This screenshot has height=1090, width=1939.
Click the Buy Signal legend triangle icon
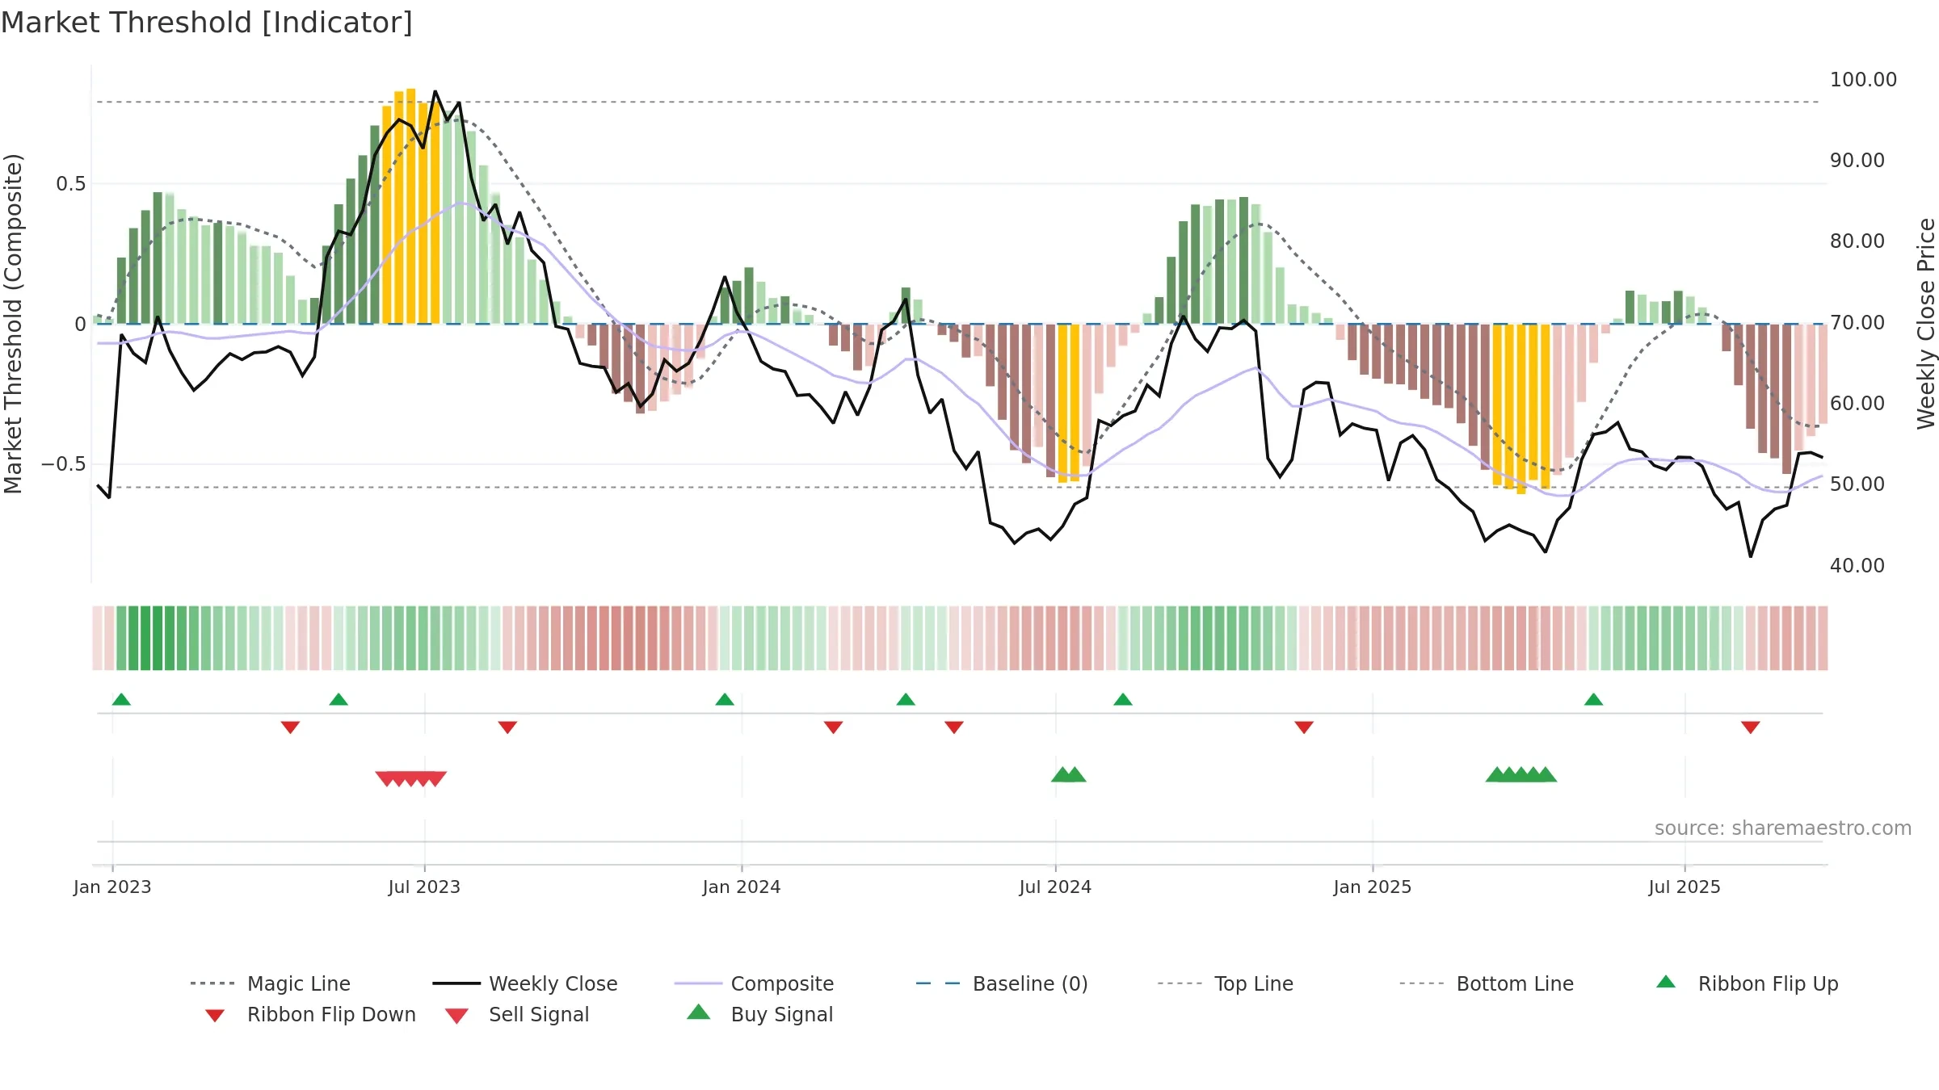699,1012
